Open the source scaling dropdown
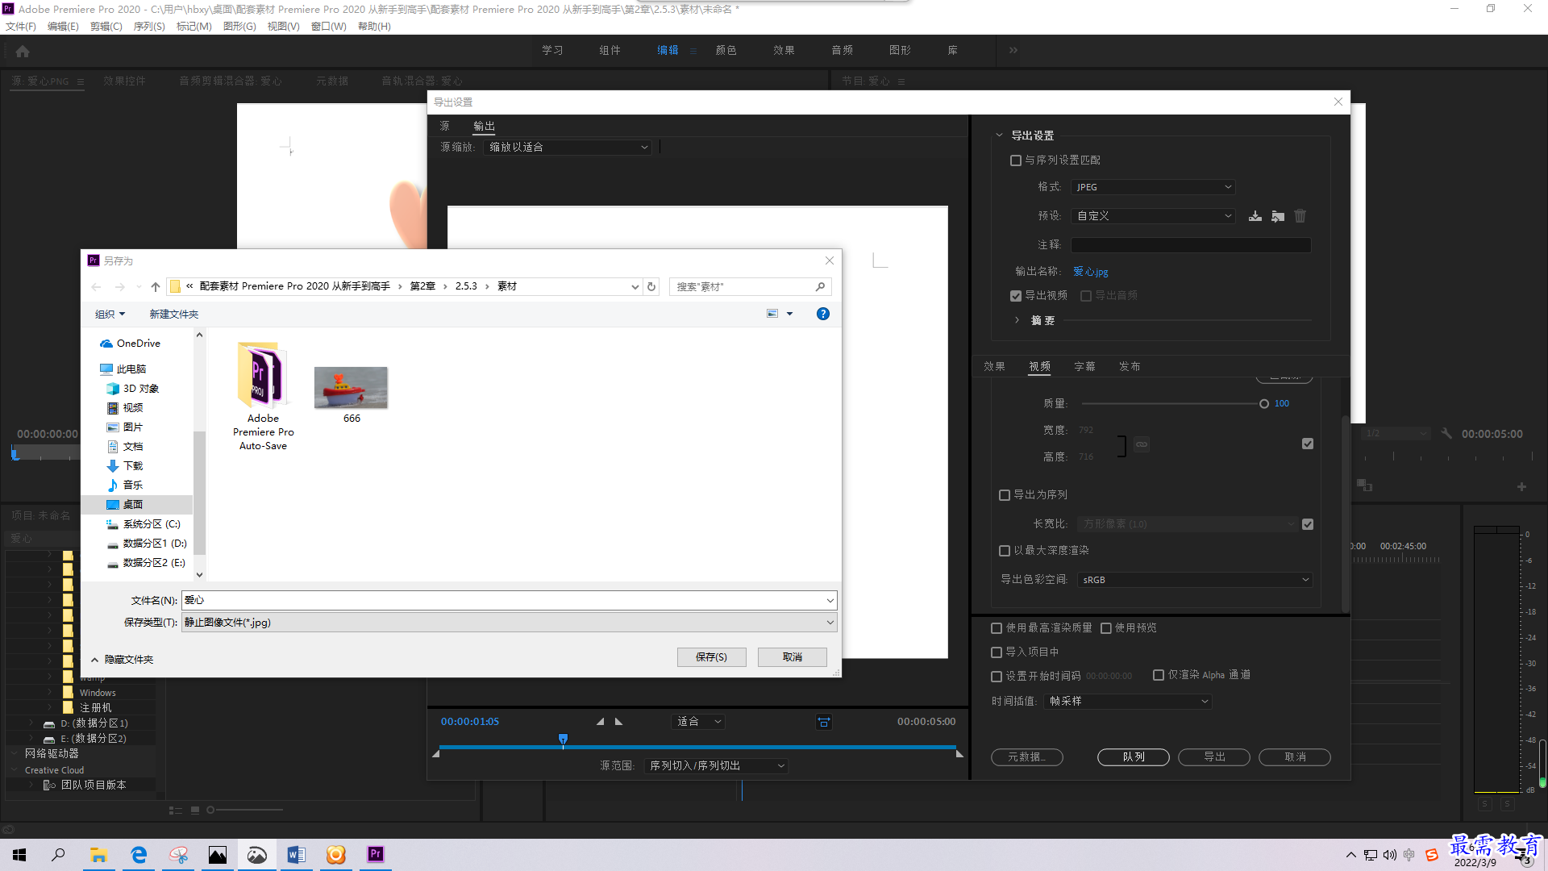 pos(568,147)
